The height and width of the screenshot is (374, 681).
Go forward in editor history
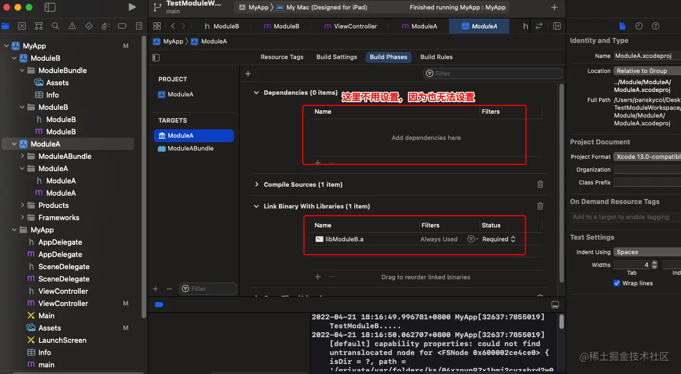pos(183,26)
